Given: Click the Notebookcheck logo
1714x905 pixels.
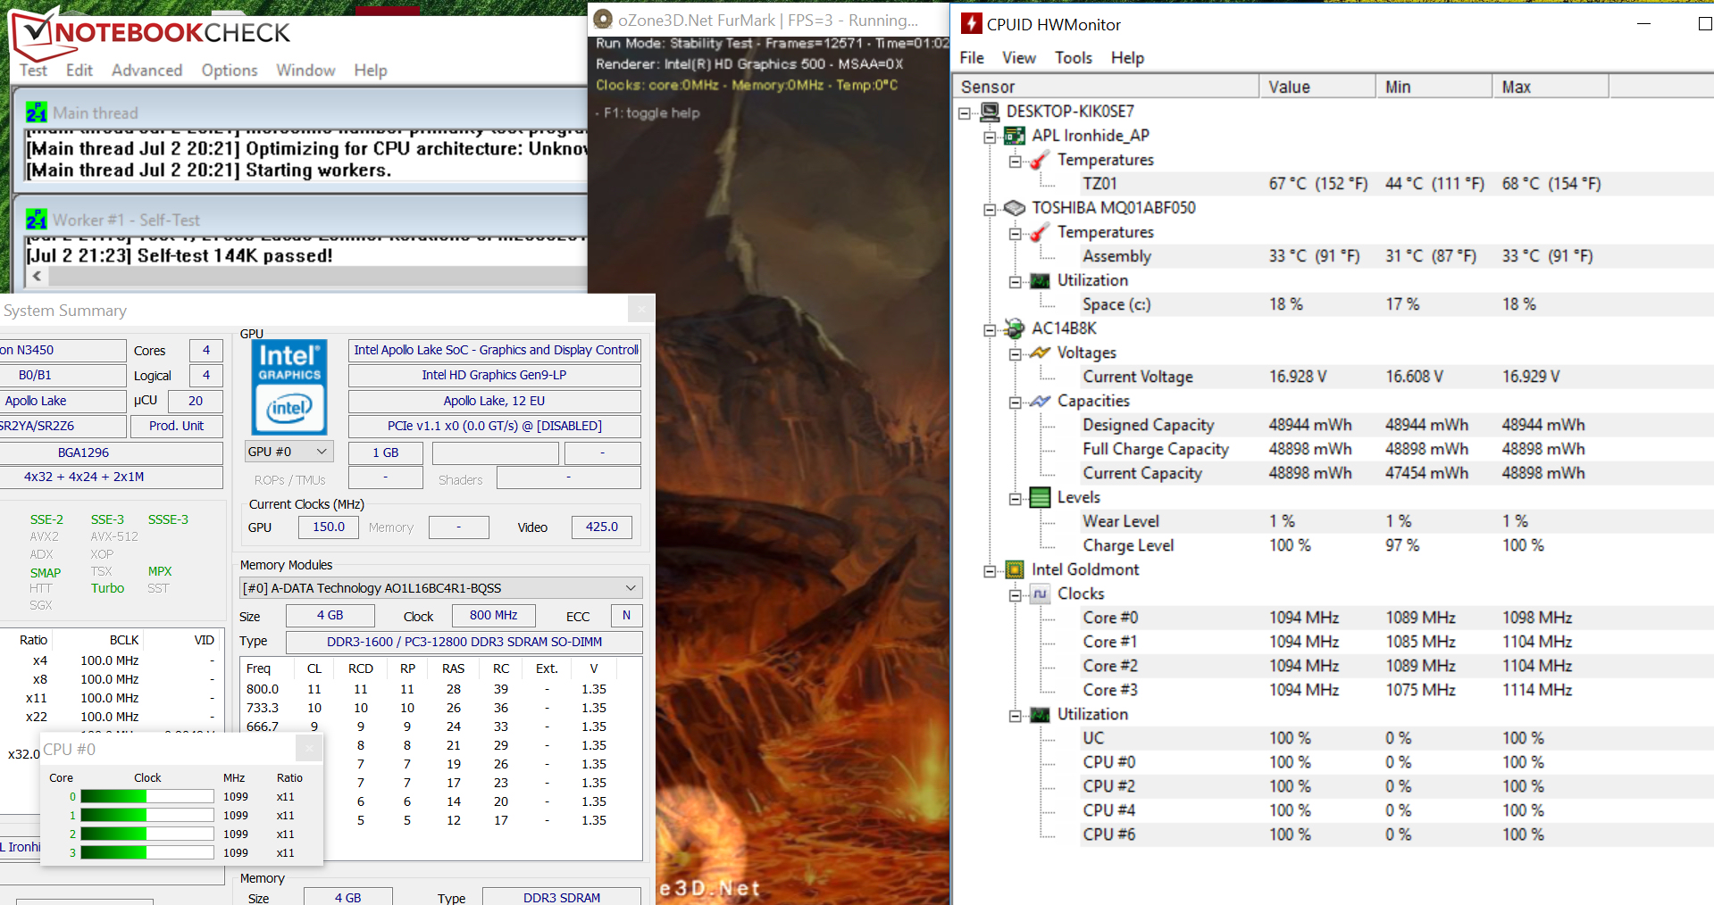Looking at the screenshot, I should tap(150, 32).
